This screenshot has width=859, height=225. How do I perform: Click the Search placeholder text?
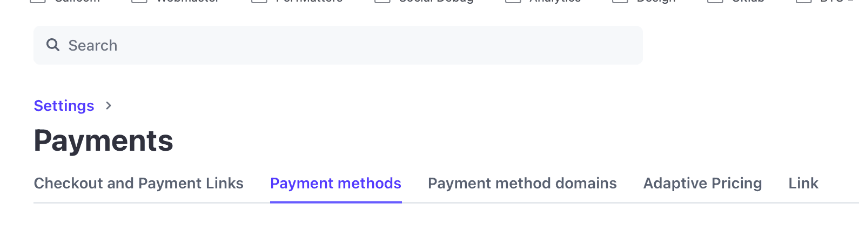(x=92, y=45)
